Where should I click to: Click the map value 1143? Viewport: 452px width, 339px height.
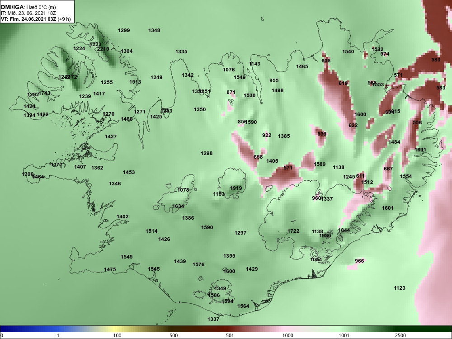point(254,64)
